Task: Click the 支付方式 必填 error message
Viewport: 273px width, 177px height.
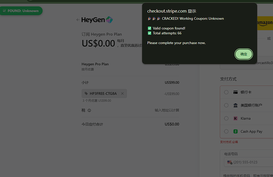Action: [229, 142]
